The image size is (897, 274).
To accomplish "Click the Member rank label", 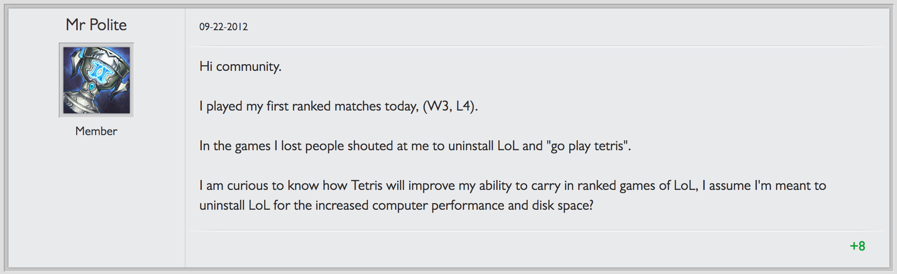I will [x=96, y=131].
